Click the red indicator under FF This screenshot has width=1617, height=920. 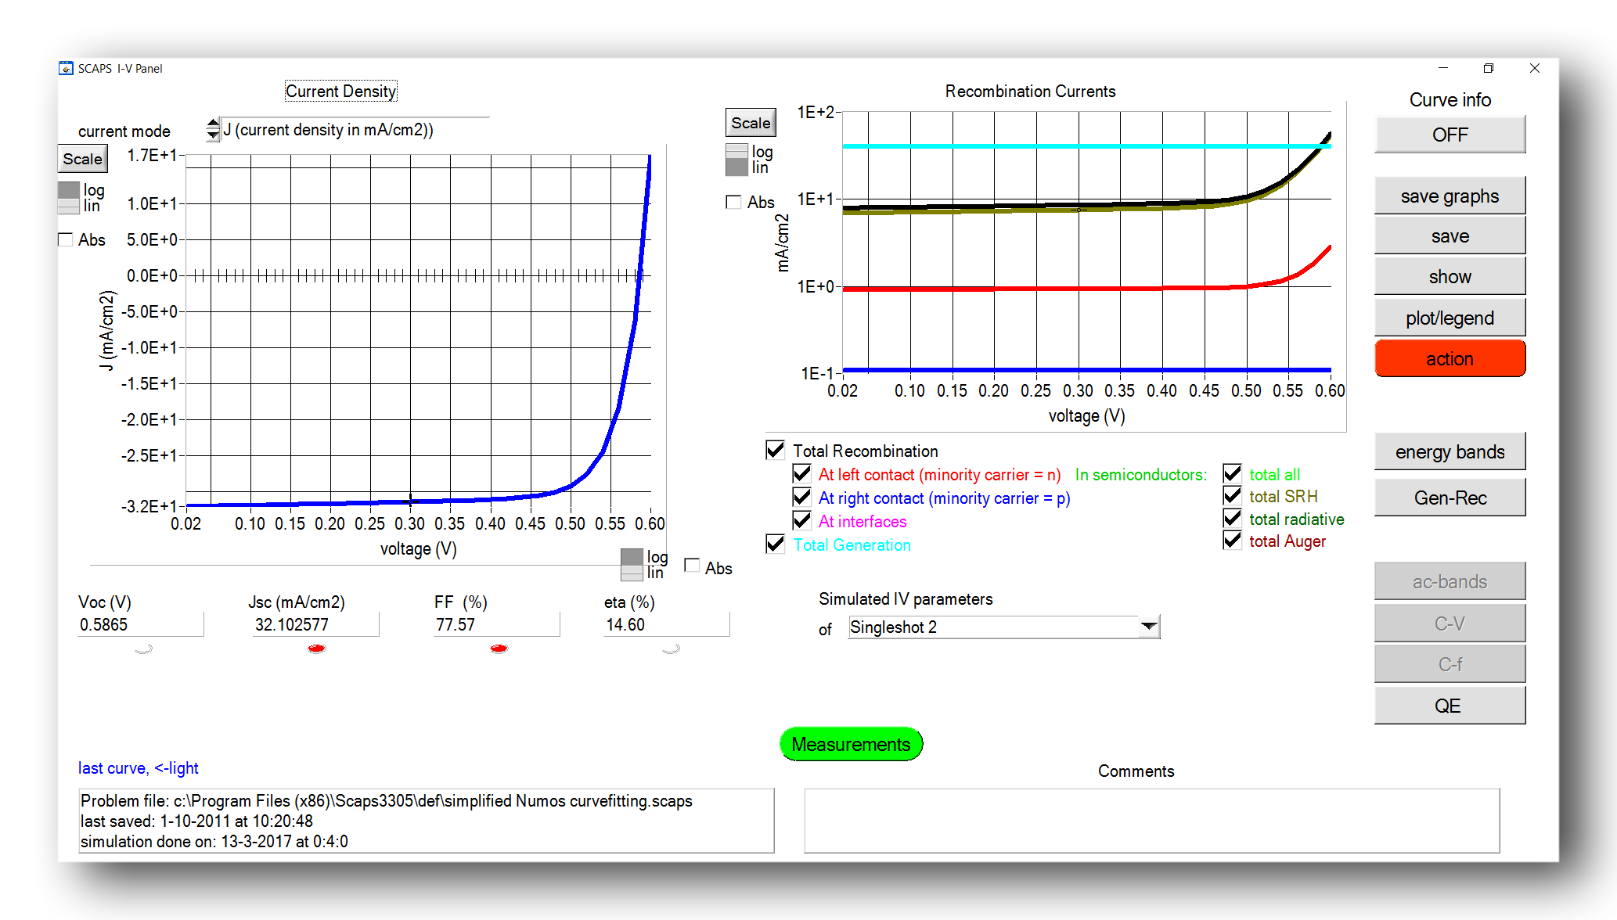point(499,649)
